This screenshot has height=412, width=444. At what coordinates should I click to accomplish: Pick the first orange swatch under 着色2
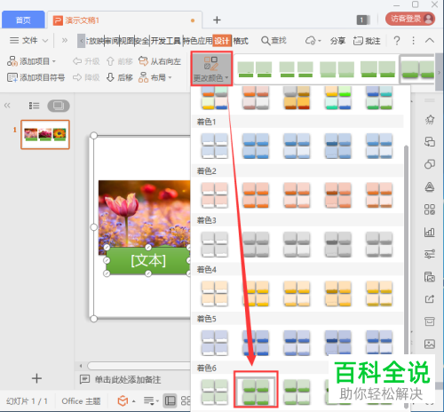[x=215, y=194]
